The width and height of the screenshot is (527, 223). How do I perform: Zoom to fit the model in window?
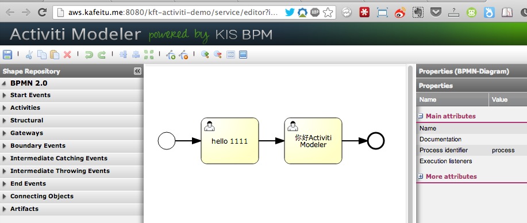coord(243,55)
